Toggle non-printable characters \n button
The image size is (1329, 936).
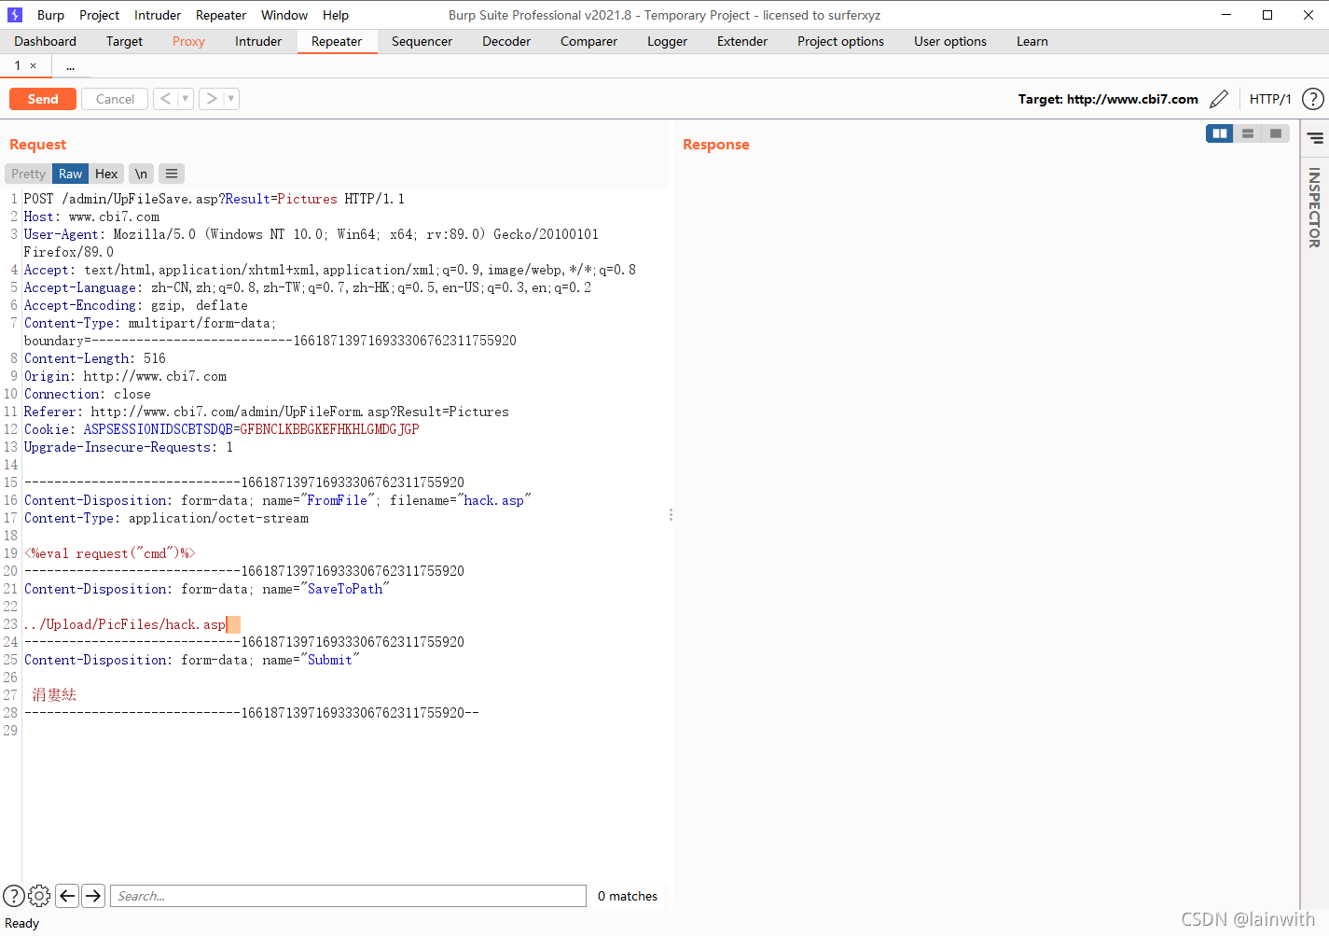coord(141,174)
